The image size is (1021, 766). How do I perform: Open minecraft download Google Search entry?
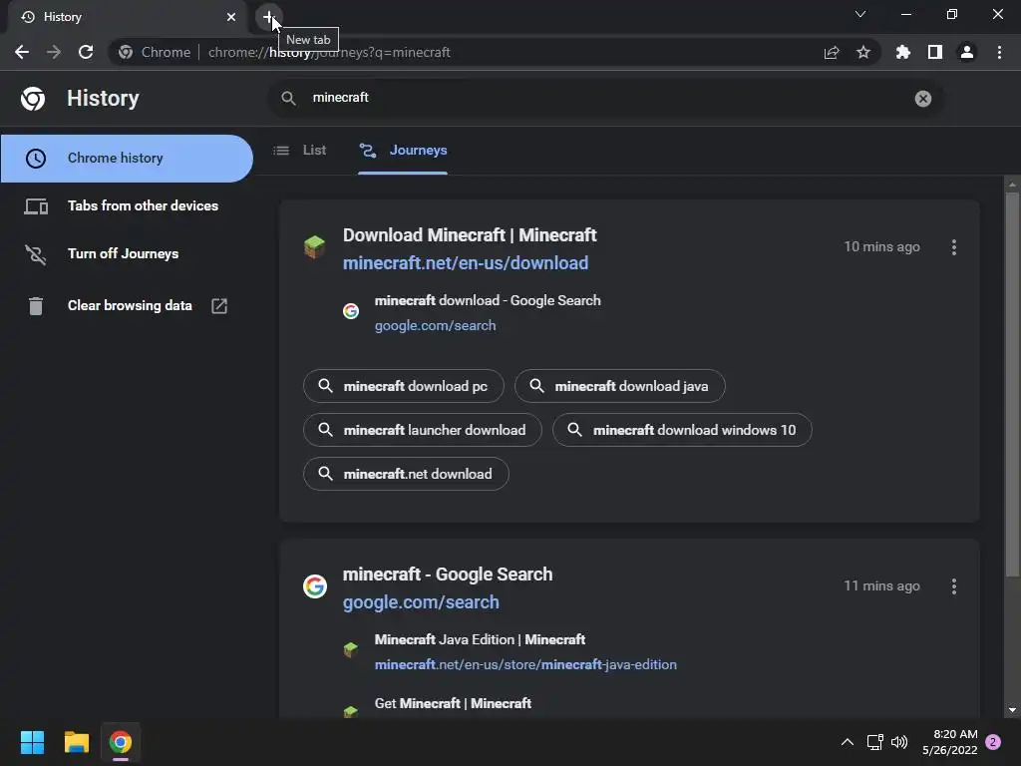pyautogui.click(x=488, y=300)
